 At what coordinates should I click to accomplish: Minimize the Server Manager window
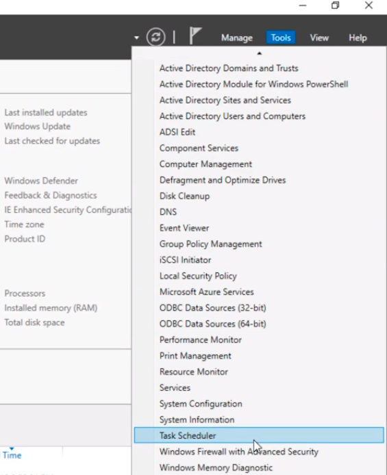(x=303, y=5)
